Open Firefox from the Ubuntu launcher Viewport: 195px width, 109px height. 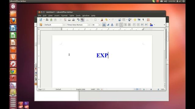[x=13, y=21]
